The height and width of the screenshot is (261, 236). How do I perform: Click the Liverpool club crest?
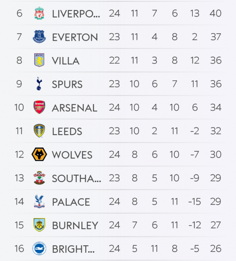point(39,13)
